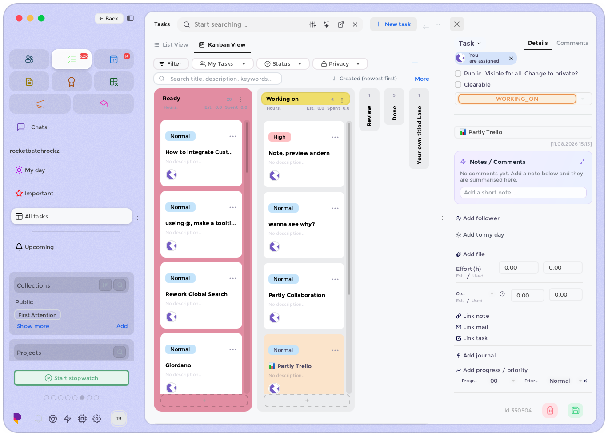The image size is (608, 436).
Task: Open the All tasks sidebar item
Action: 72,217
